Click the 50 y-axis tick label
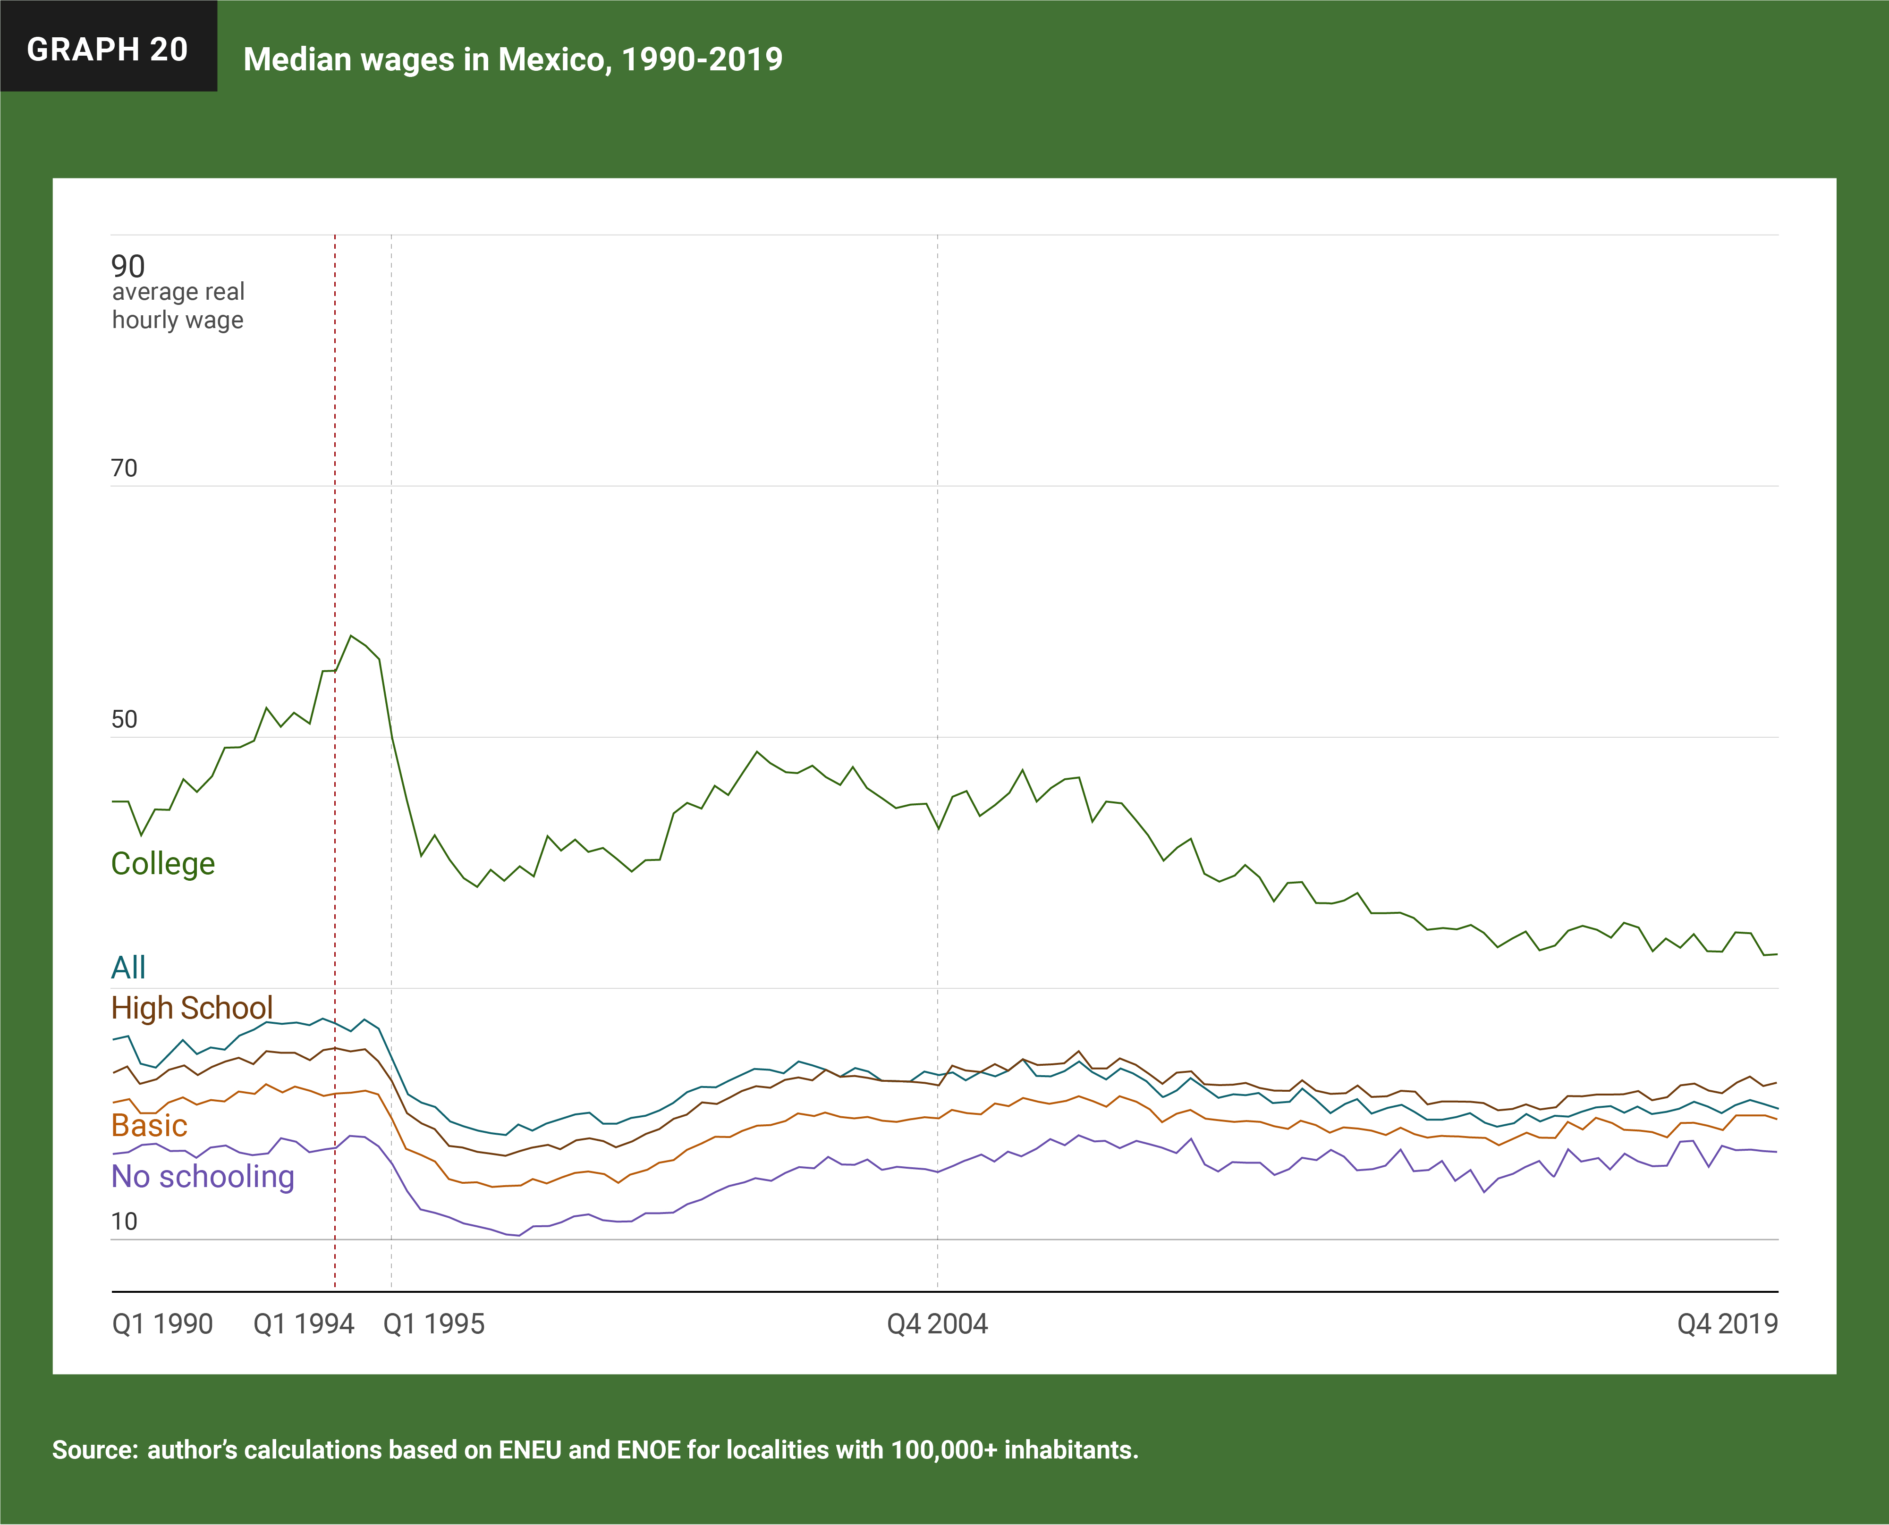The height and width of the screenshot is (1525, 1889). point(124,719)
